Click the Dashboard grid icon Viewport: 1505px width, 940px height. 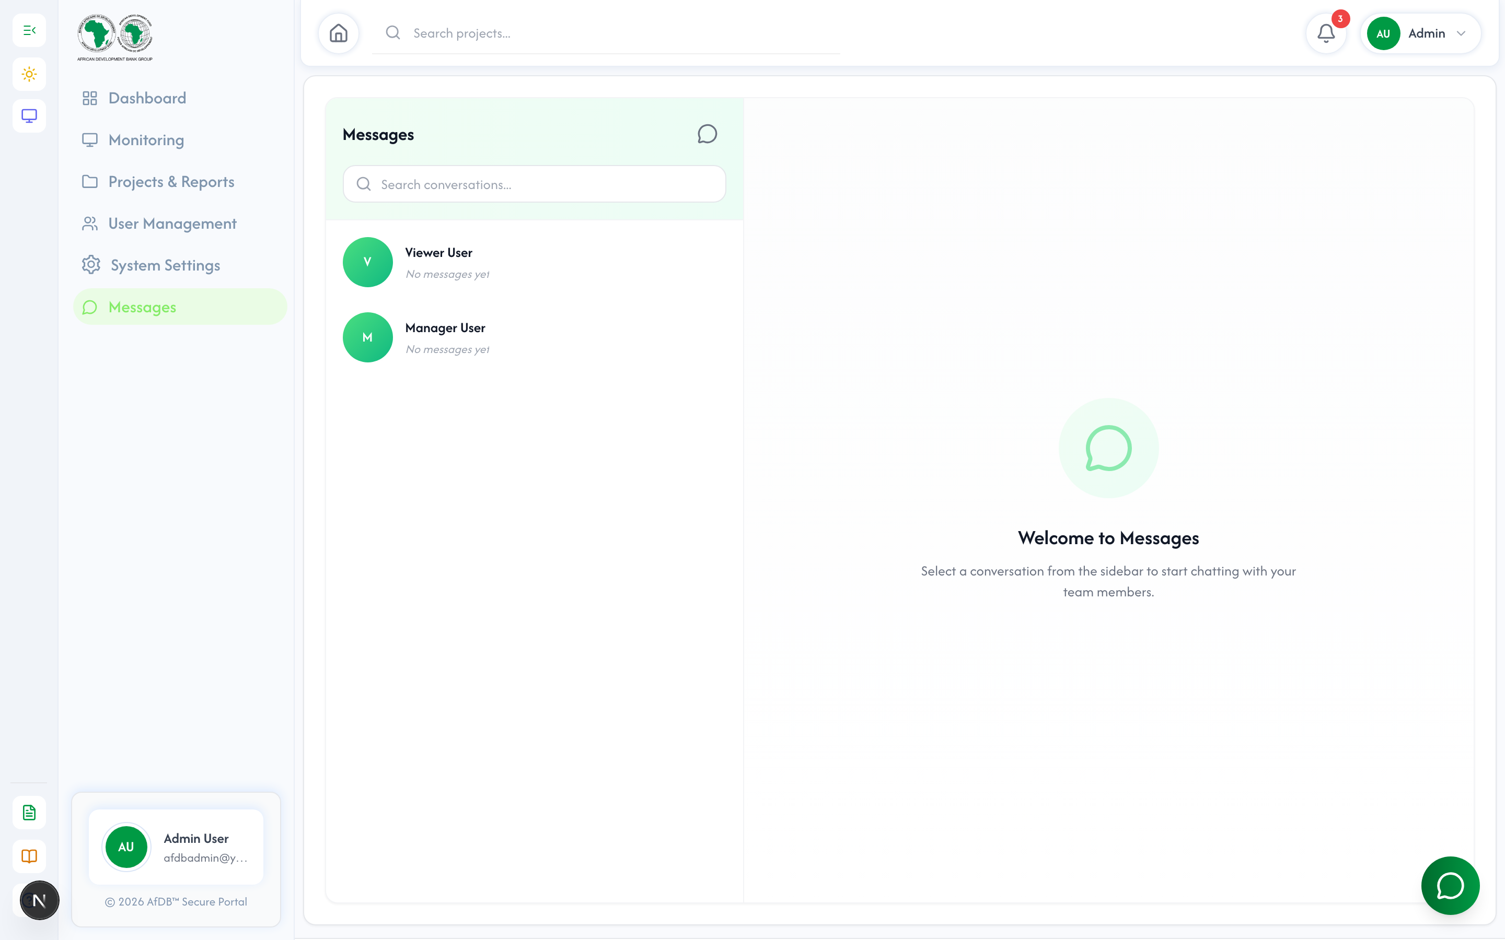click(89, 98)
